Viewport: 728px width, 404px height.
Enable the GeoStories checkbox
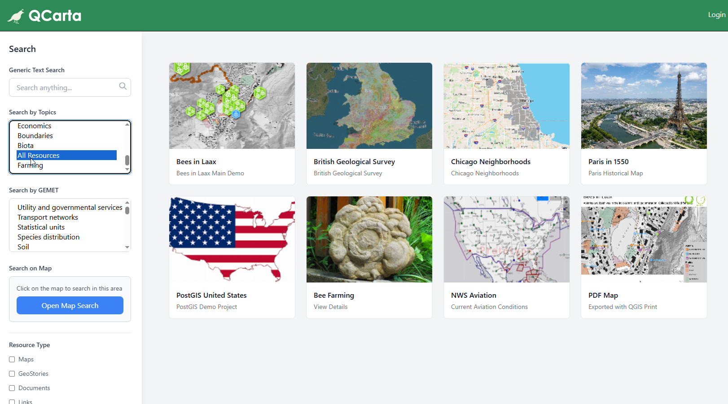click(12, 374)
